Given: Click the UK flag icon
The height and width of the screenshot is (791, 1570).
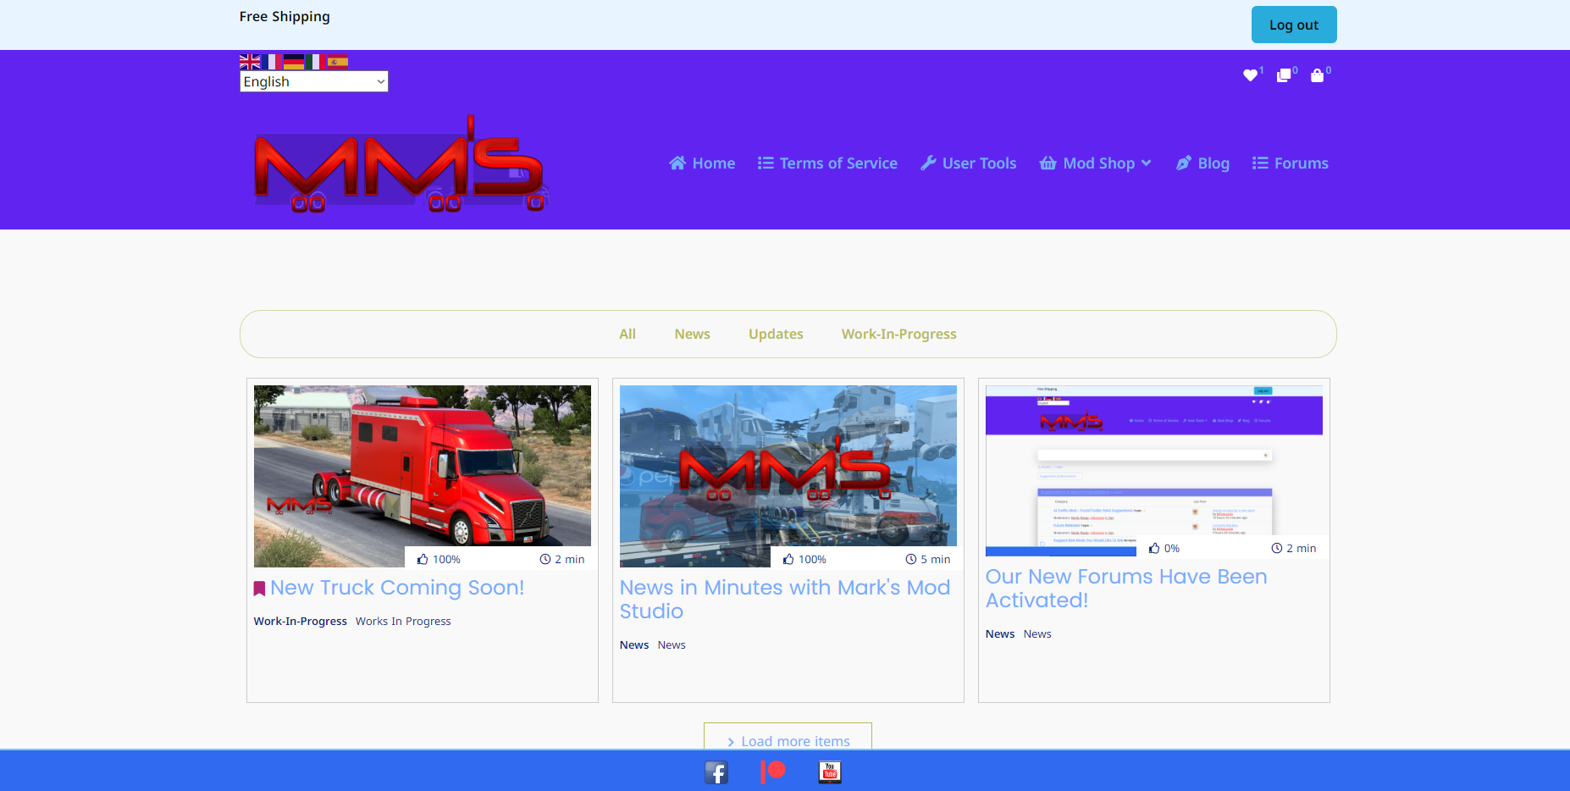Looking at the screenshot, I should pyautogui.click(x=250, y=61).
